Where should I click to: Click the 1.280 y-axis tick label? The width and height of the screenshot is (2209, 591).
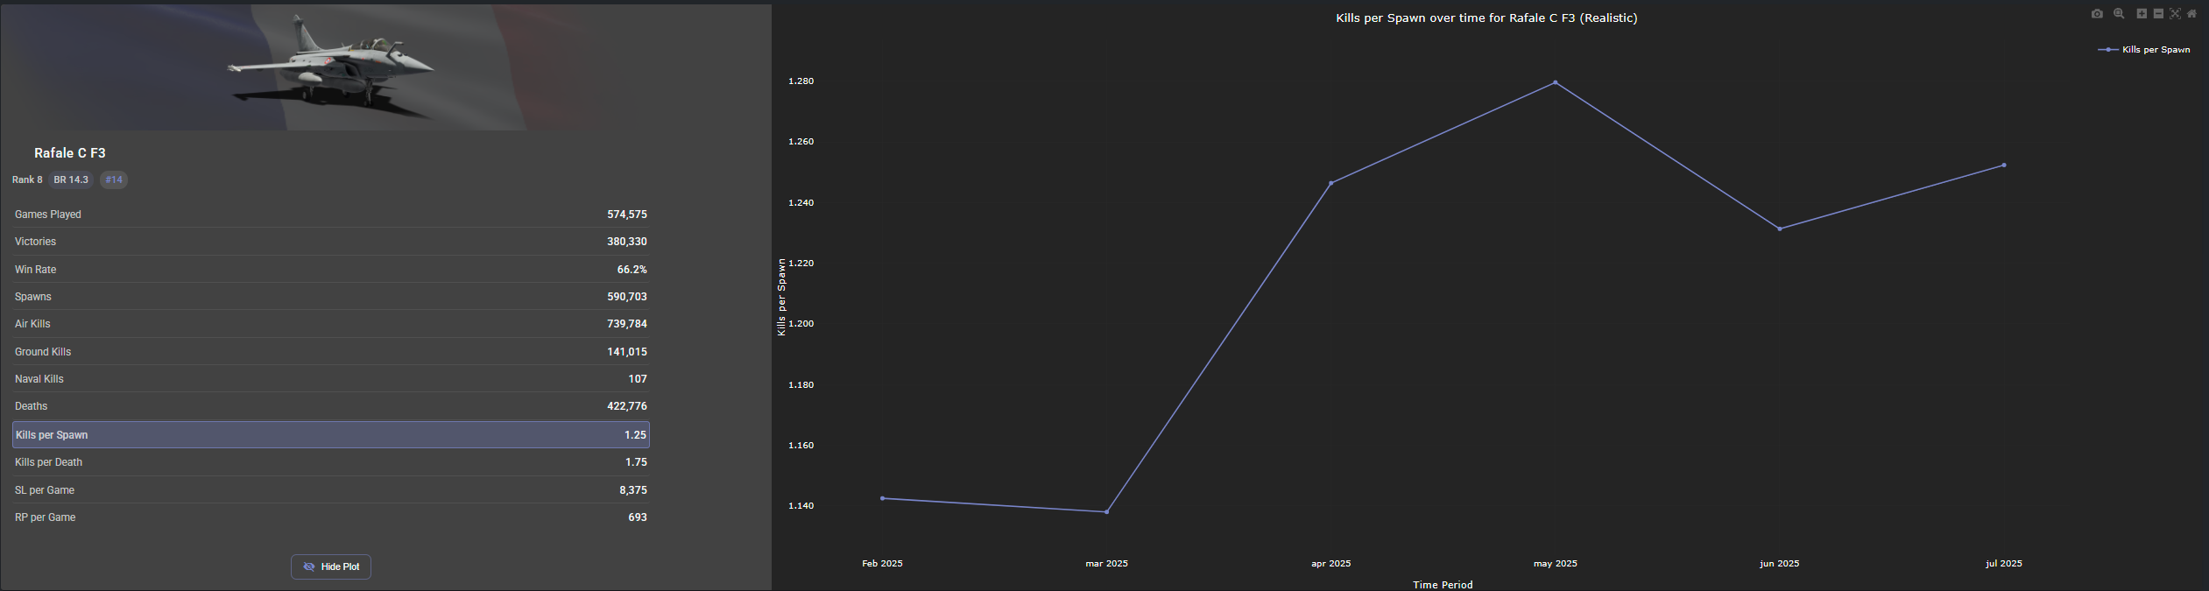click(801, 81)
